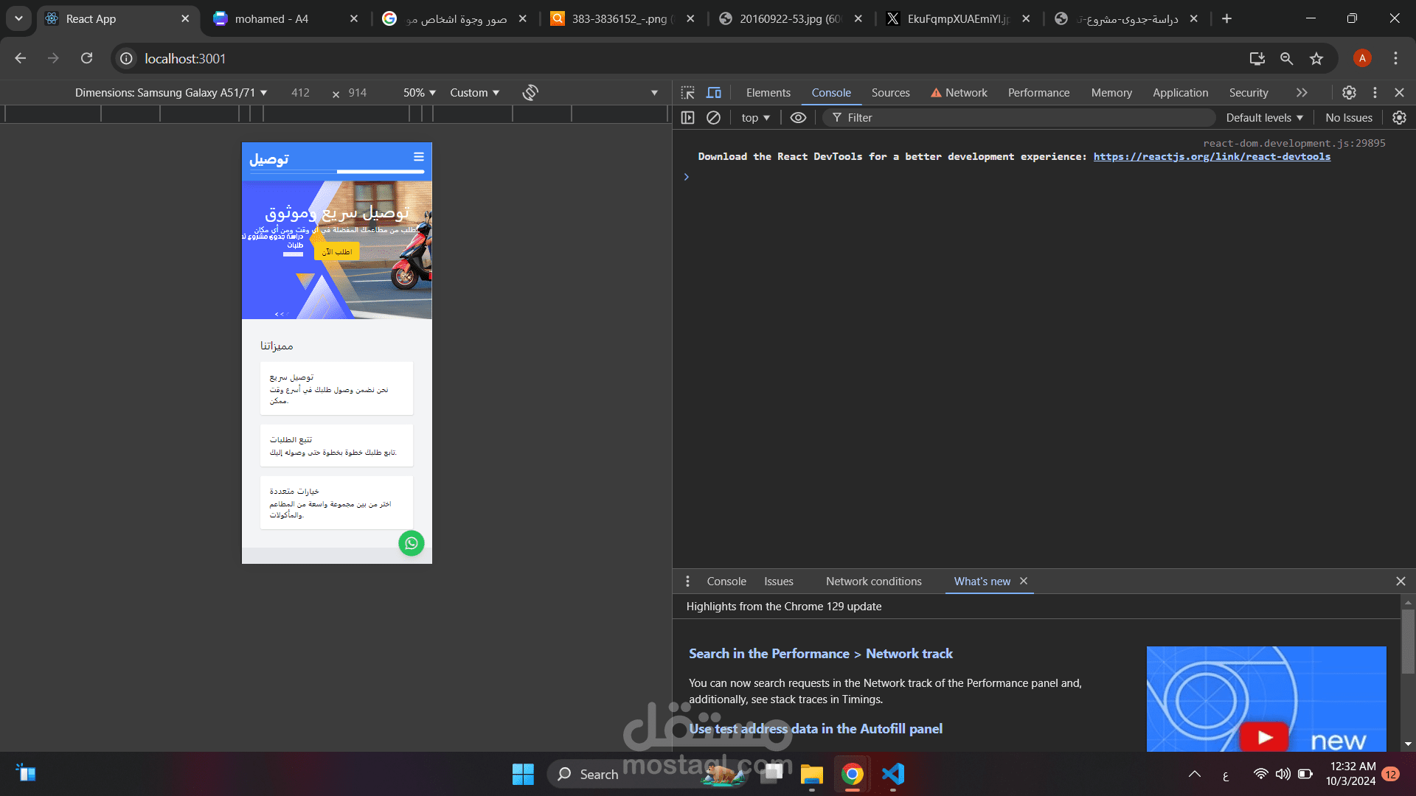This screenshot has height=796, width=1416.
Task: Open the Performance tab
Action: tap(1038, 93)
